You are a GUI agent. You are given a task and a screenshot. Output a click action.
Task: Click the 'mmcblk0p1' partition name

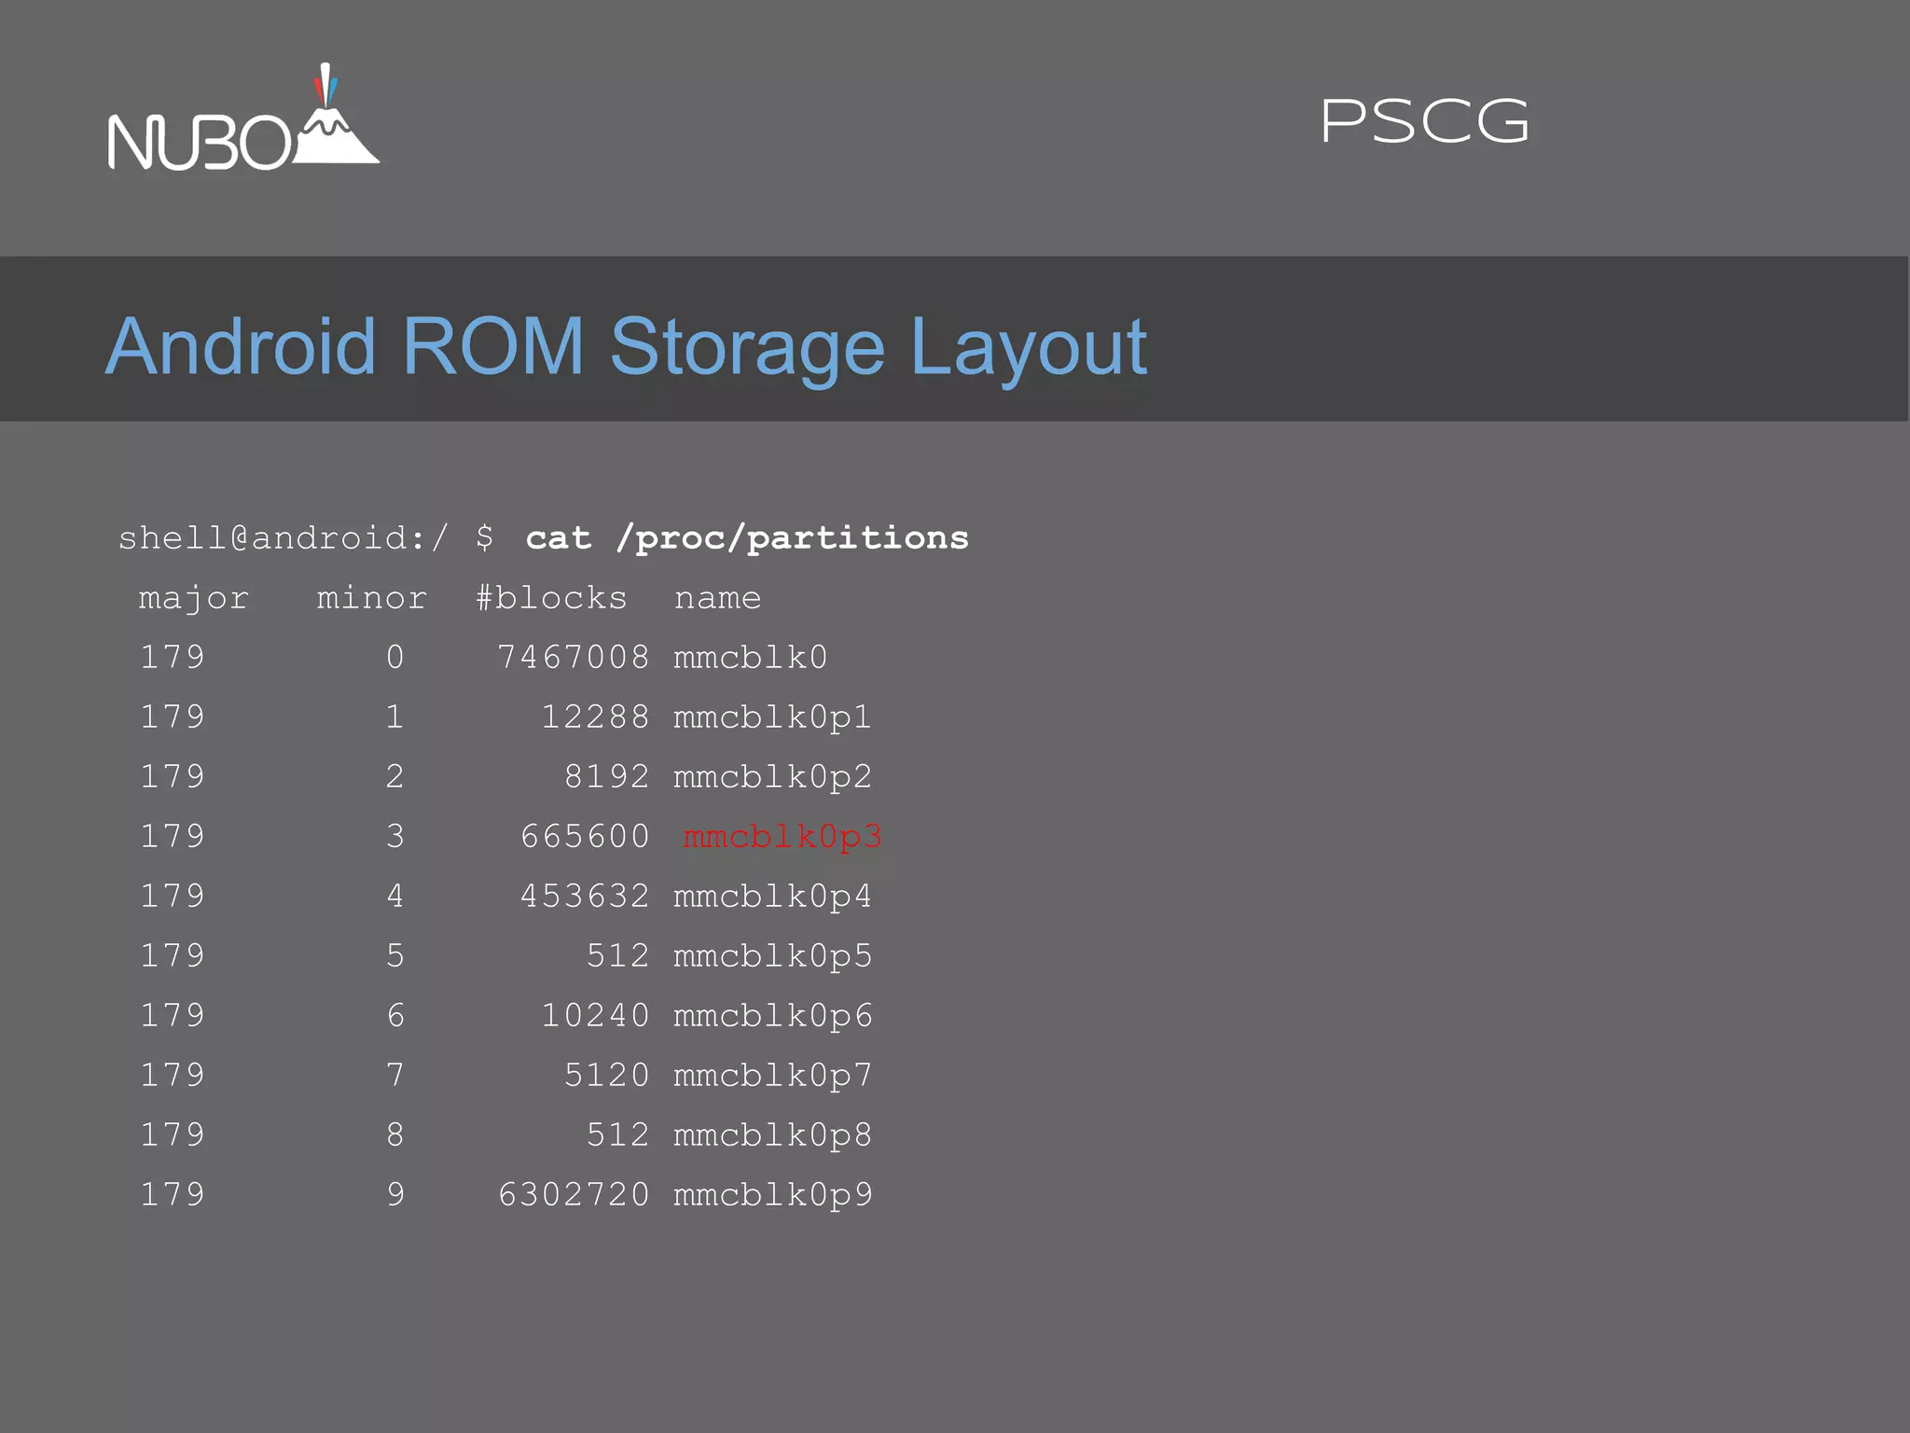coord(772,717)
